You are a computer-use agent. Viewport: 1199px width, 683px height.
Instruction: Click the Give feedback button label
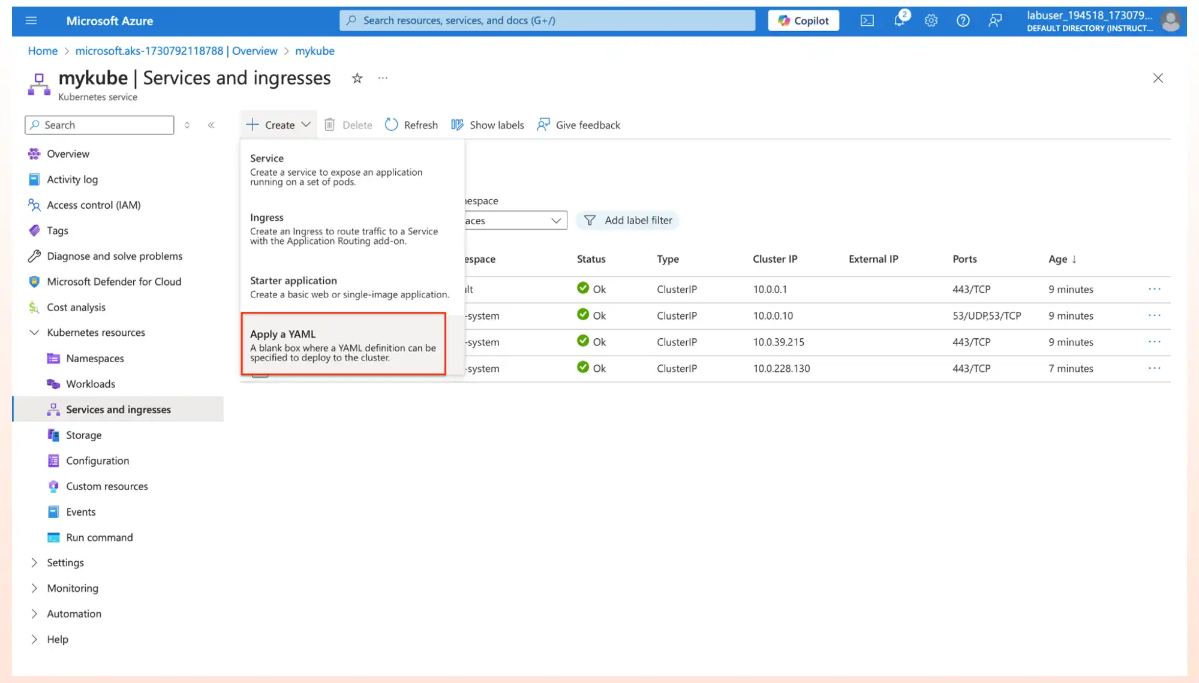[x=588, y=125]
